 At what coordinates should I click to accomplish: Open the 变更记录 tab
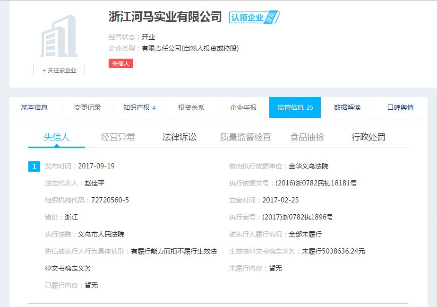[x=87, y=107]
